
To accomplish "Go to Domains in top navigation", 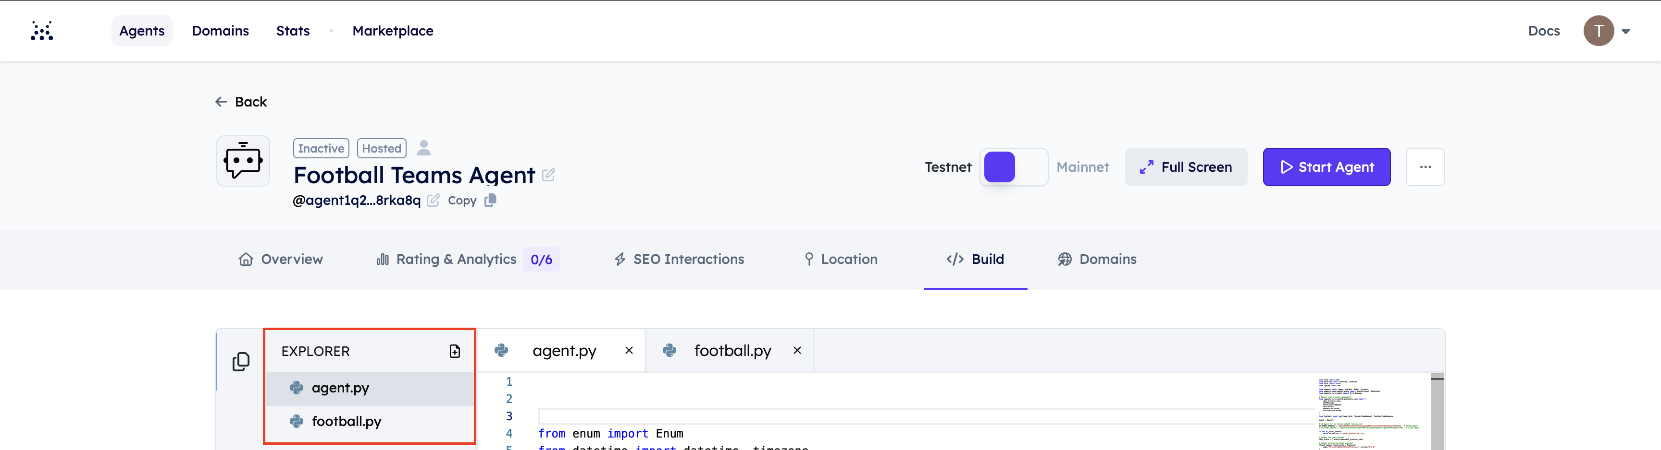I will pyautogui.click(x=221, y=31).
